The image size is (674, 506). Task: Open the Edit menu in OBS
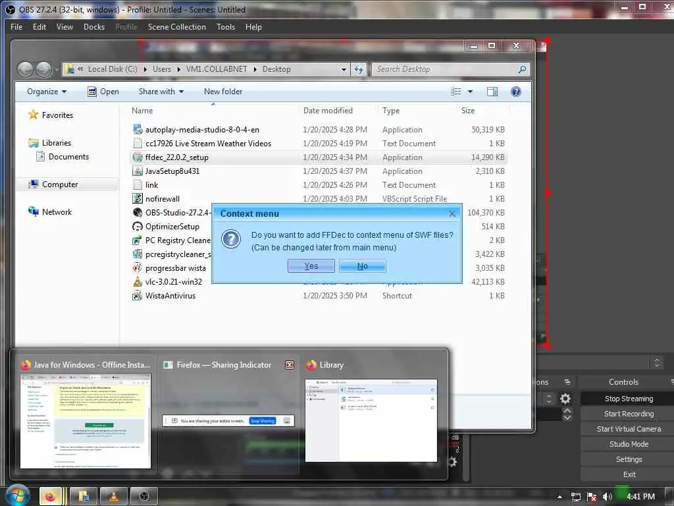point(39,26)
